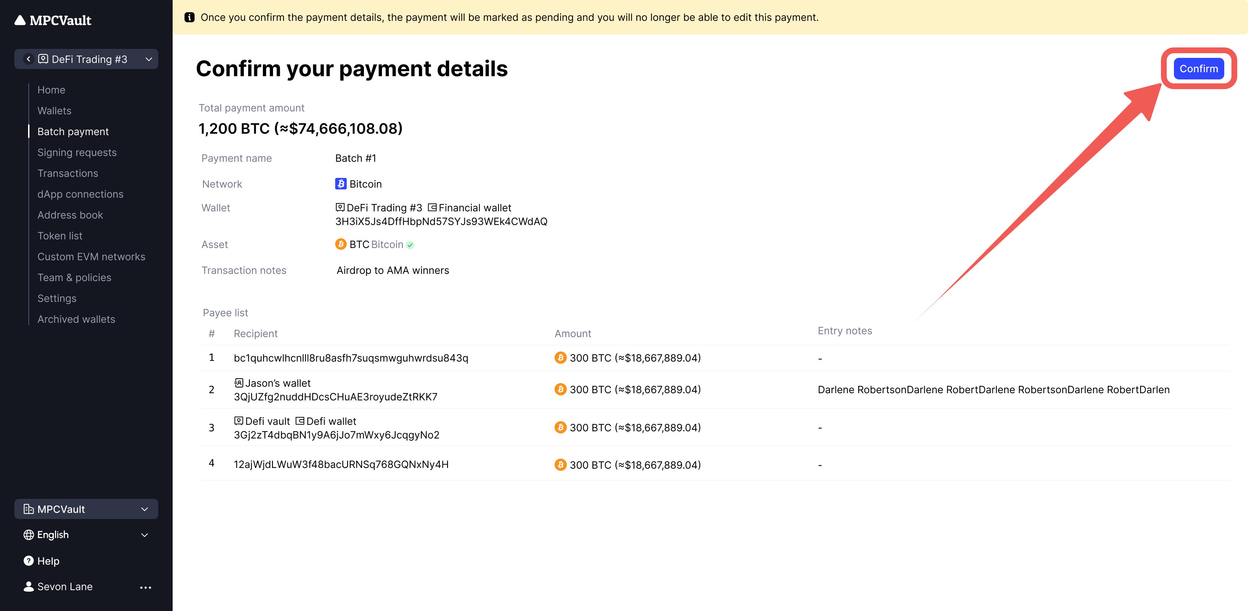The width and height of the screenshot is (1248, 611).
Task: Click the Help question mark icon
Action: [x=28, y=561]
